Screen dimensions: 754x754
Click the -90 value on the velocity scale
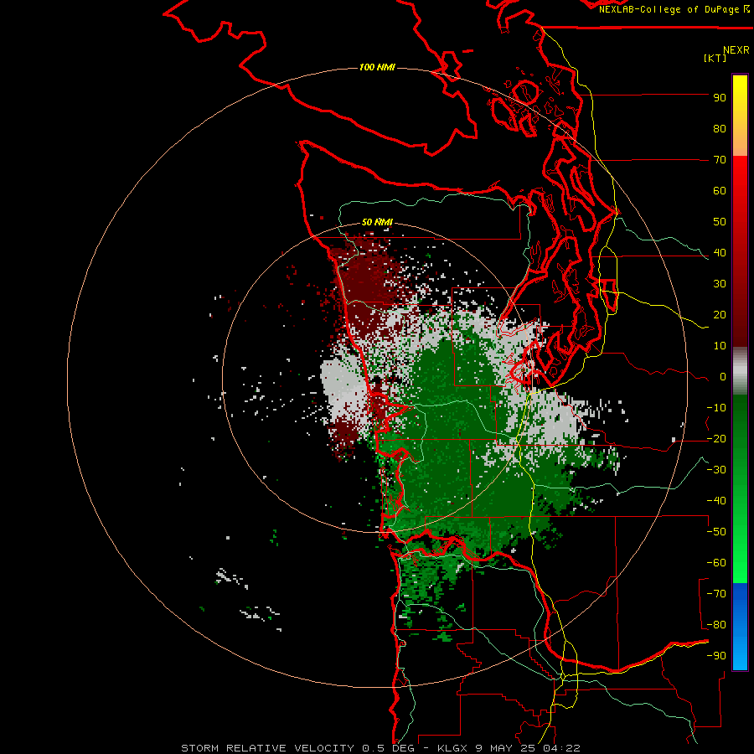[x=716, y=656]
